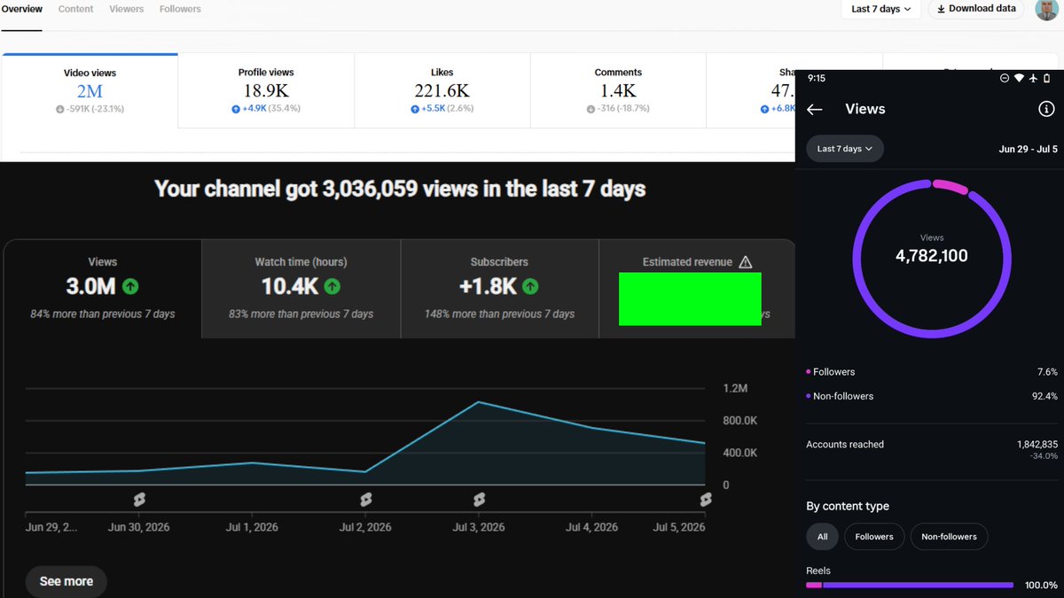Open the Last 7 days dropdown at top
The image size is (1064, 598).
coord(880,9)
